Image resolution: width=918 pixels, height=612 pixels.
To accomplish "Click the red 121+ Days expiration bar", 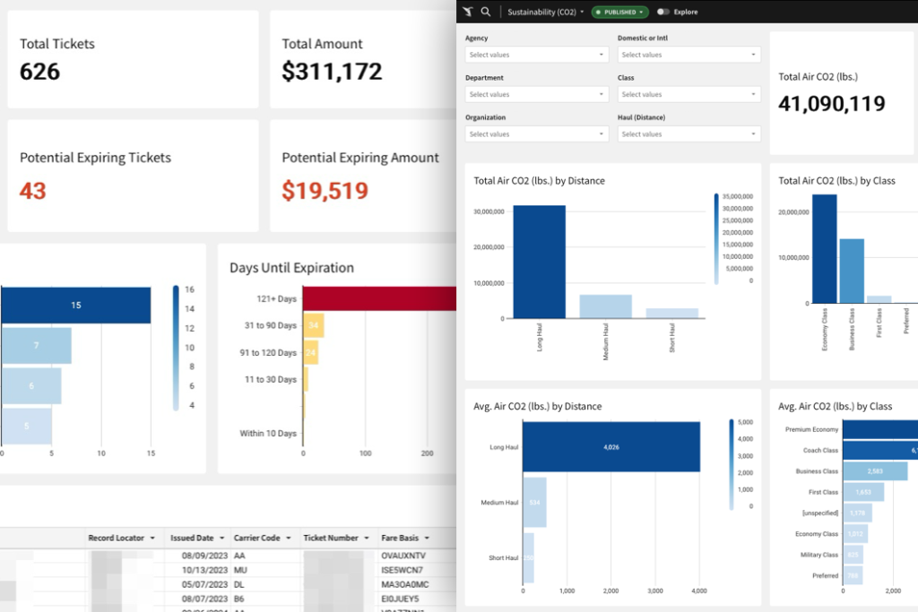I will tap(379, 298).
